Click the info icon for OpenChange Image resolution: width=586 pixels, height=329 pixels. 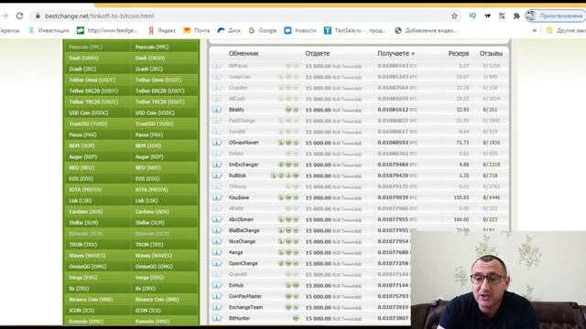click(217, 263)
